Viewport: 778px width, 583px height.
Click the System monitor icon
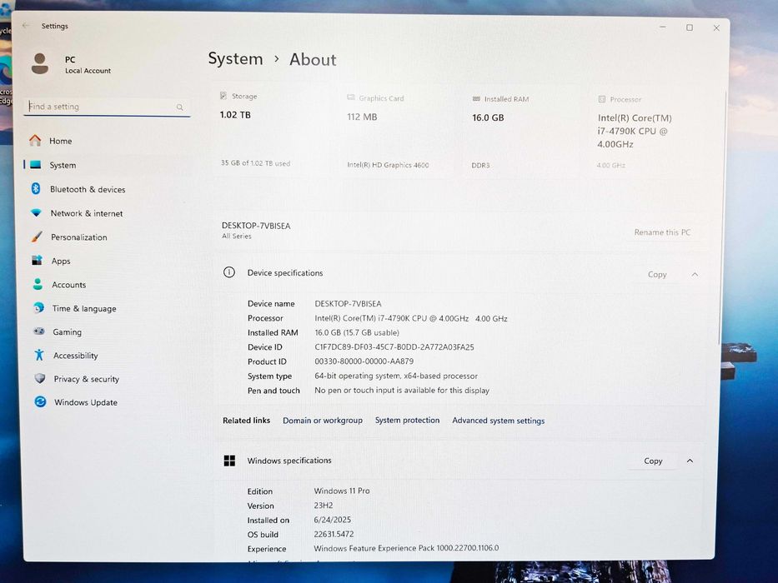pyautogui.click(x=35, y=165)
